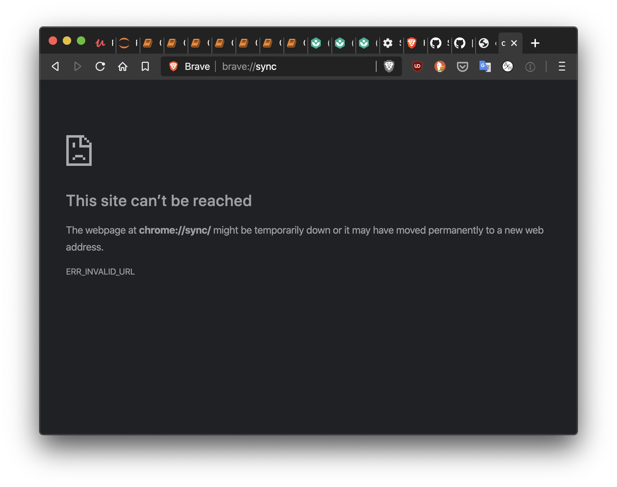The height and width of the screenshot is (487, 617).
Task: Close the active tab
Action: point(514,43)
